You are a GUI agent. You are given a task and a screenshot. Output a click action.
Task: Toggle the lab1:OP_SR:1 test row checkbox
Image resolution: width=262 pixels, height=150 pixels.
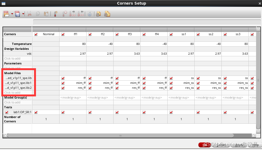pyautogui.click(x=7, y=112)
